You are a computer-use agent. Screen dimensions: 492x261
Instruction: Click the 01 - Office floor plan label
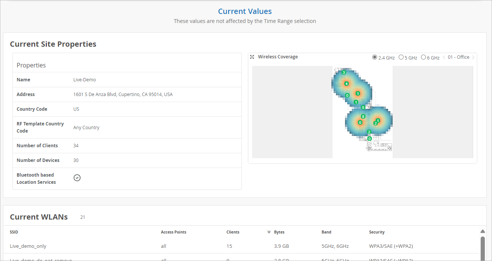(x=458, y=57)
